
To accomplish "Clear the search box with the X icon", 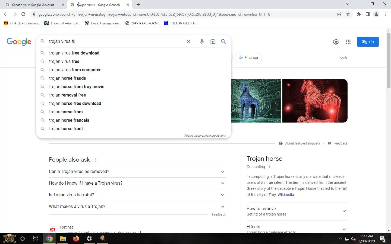I will pos(188,41).
